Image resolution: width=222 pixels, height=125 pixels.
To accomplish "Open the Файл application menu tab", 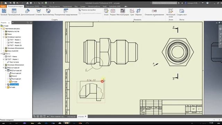I will [x=3, y=6].
